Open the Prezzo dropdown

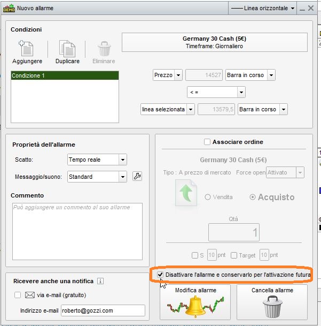click(x=168, y=75)
